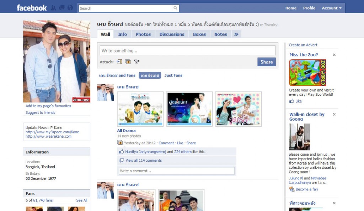Image resolution: width=364 pixels, height=211 pixels.
Task: Show the 224 others who like this
Action: pyautogui.click(x=183, y=152)
